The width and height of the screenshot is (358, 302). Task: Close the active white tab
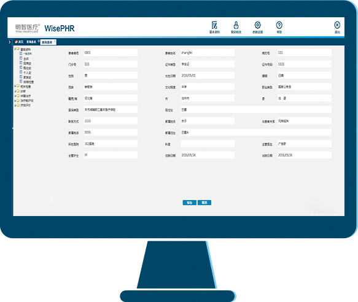click(55, 41)
